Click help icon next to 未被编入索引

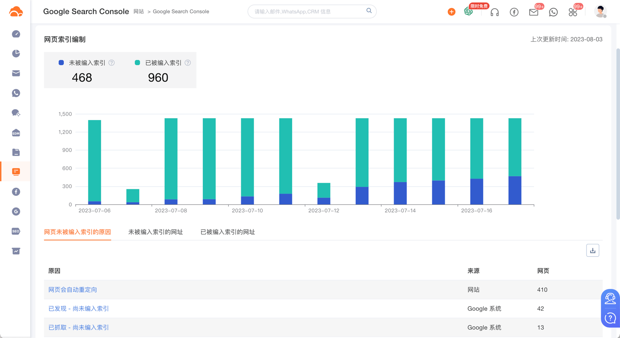pyautogui.click(x=112, y=63)
